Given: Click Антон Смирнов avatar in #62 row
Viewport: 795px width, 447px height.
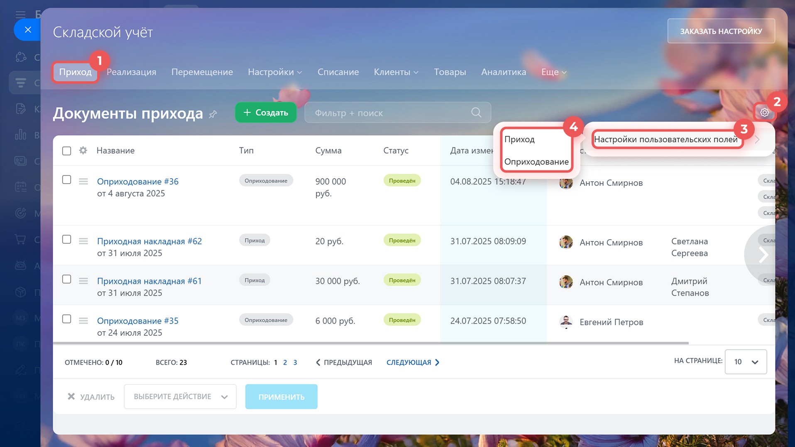Looking at the screenshot, I should (x=566, y=242).
